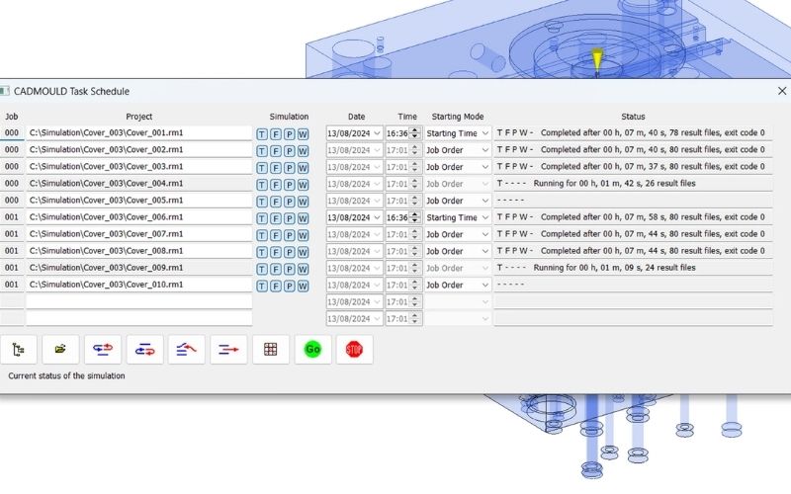Toggle T simulation for Cover_001.rm1
This screenshot has height=494, width=791.
click(262, 134)
